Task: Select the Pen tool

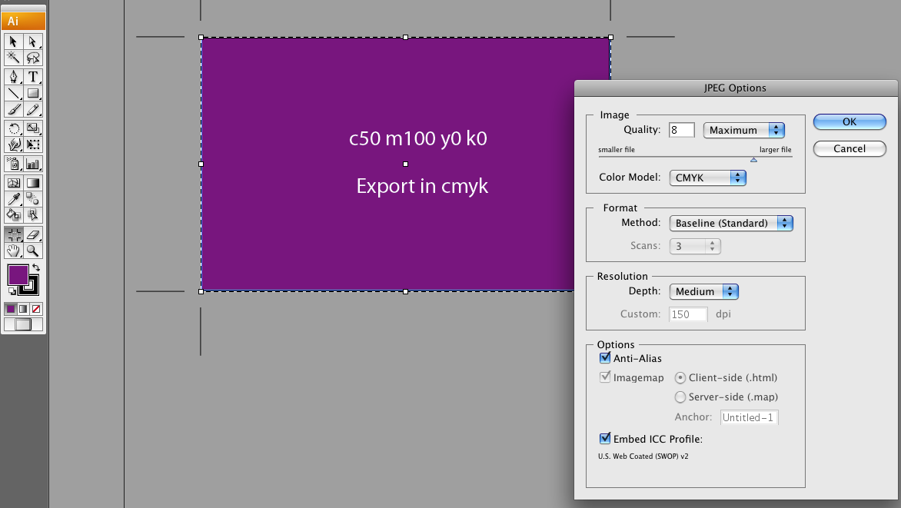Action: (x=14, y=76)
